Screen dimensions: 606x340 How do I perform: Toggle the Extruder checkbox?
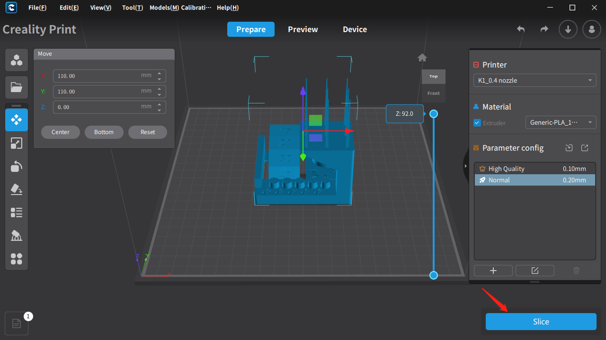click(477, 123)
